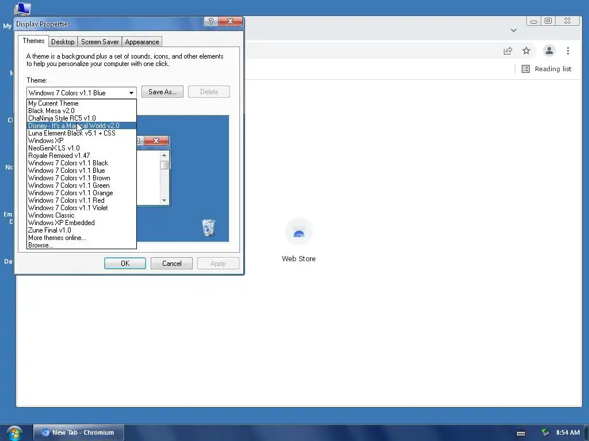Select My Current Theme
The height and width of the screenshot is (441, 589).
tap(82, 103)
